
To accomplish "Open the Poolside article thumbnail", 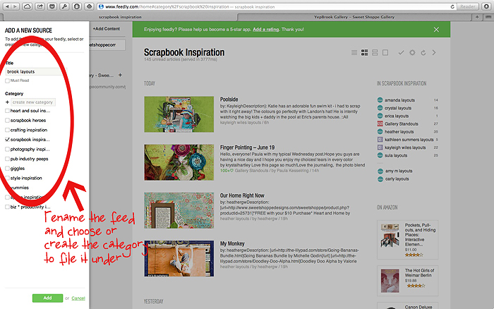I will click(x=179, y=114).
